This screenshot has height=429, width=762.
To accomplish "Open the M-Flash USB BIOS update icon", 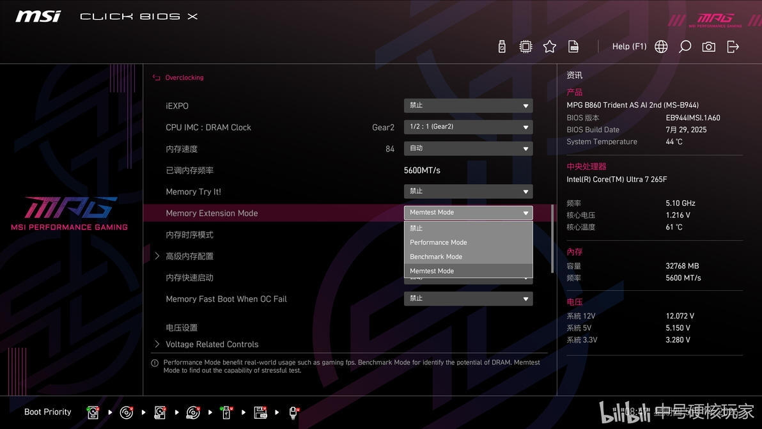I will click(x=502, y=47).
